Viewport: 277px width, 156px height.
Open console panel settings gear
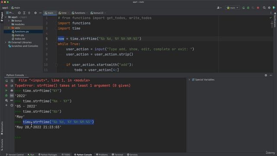[x=266, y=75]
